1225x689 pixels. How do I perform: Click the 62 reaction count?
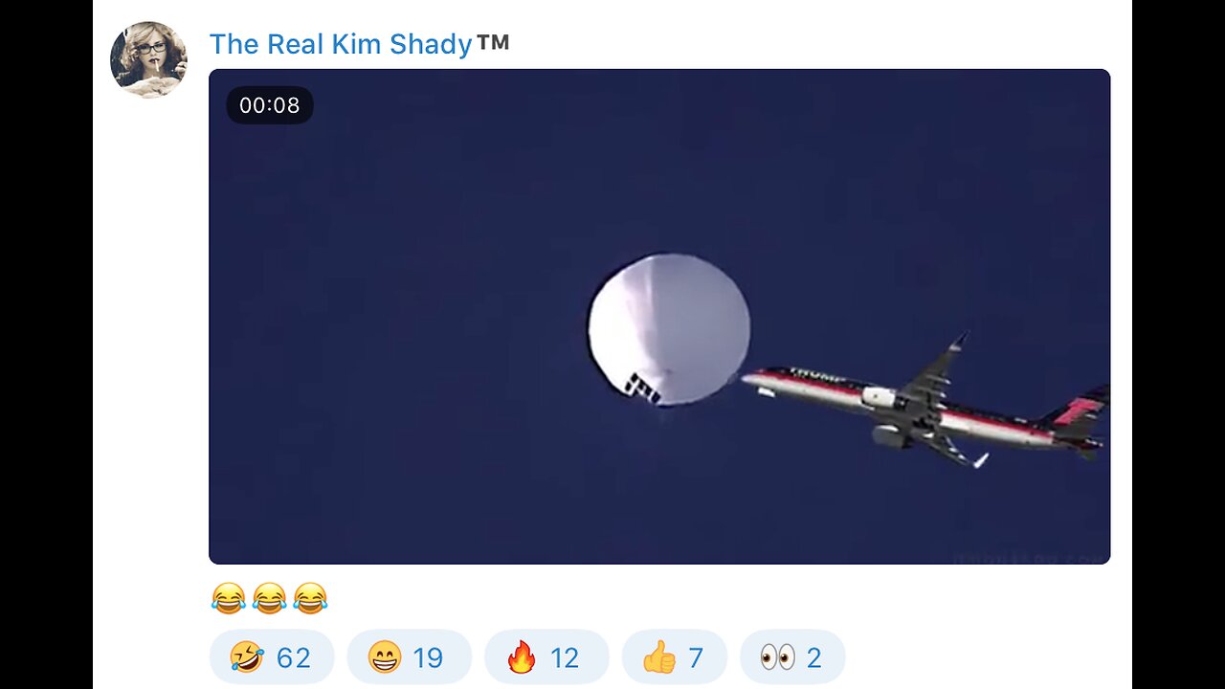point(294,658)
